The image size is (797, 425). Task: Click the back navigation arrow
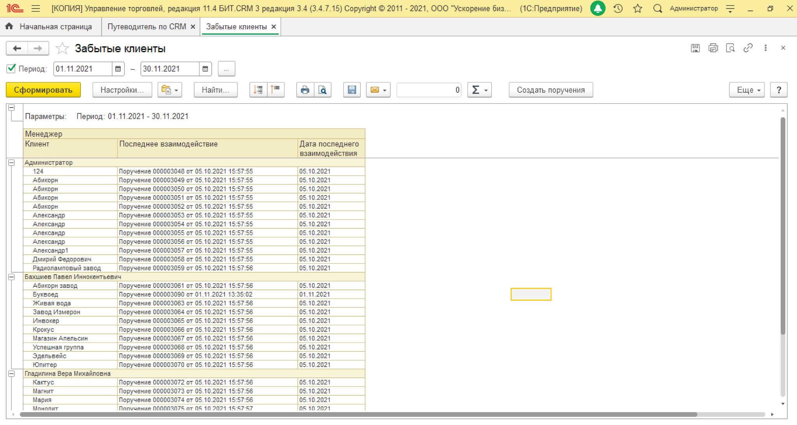pyautogui.click(x=17, y=48)
